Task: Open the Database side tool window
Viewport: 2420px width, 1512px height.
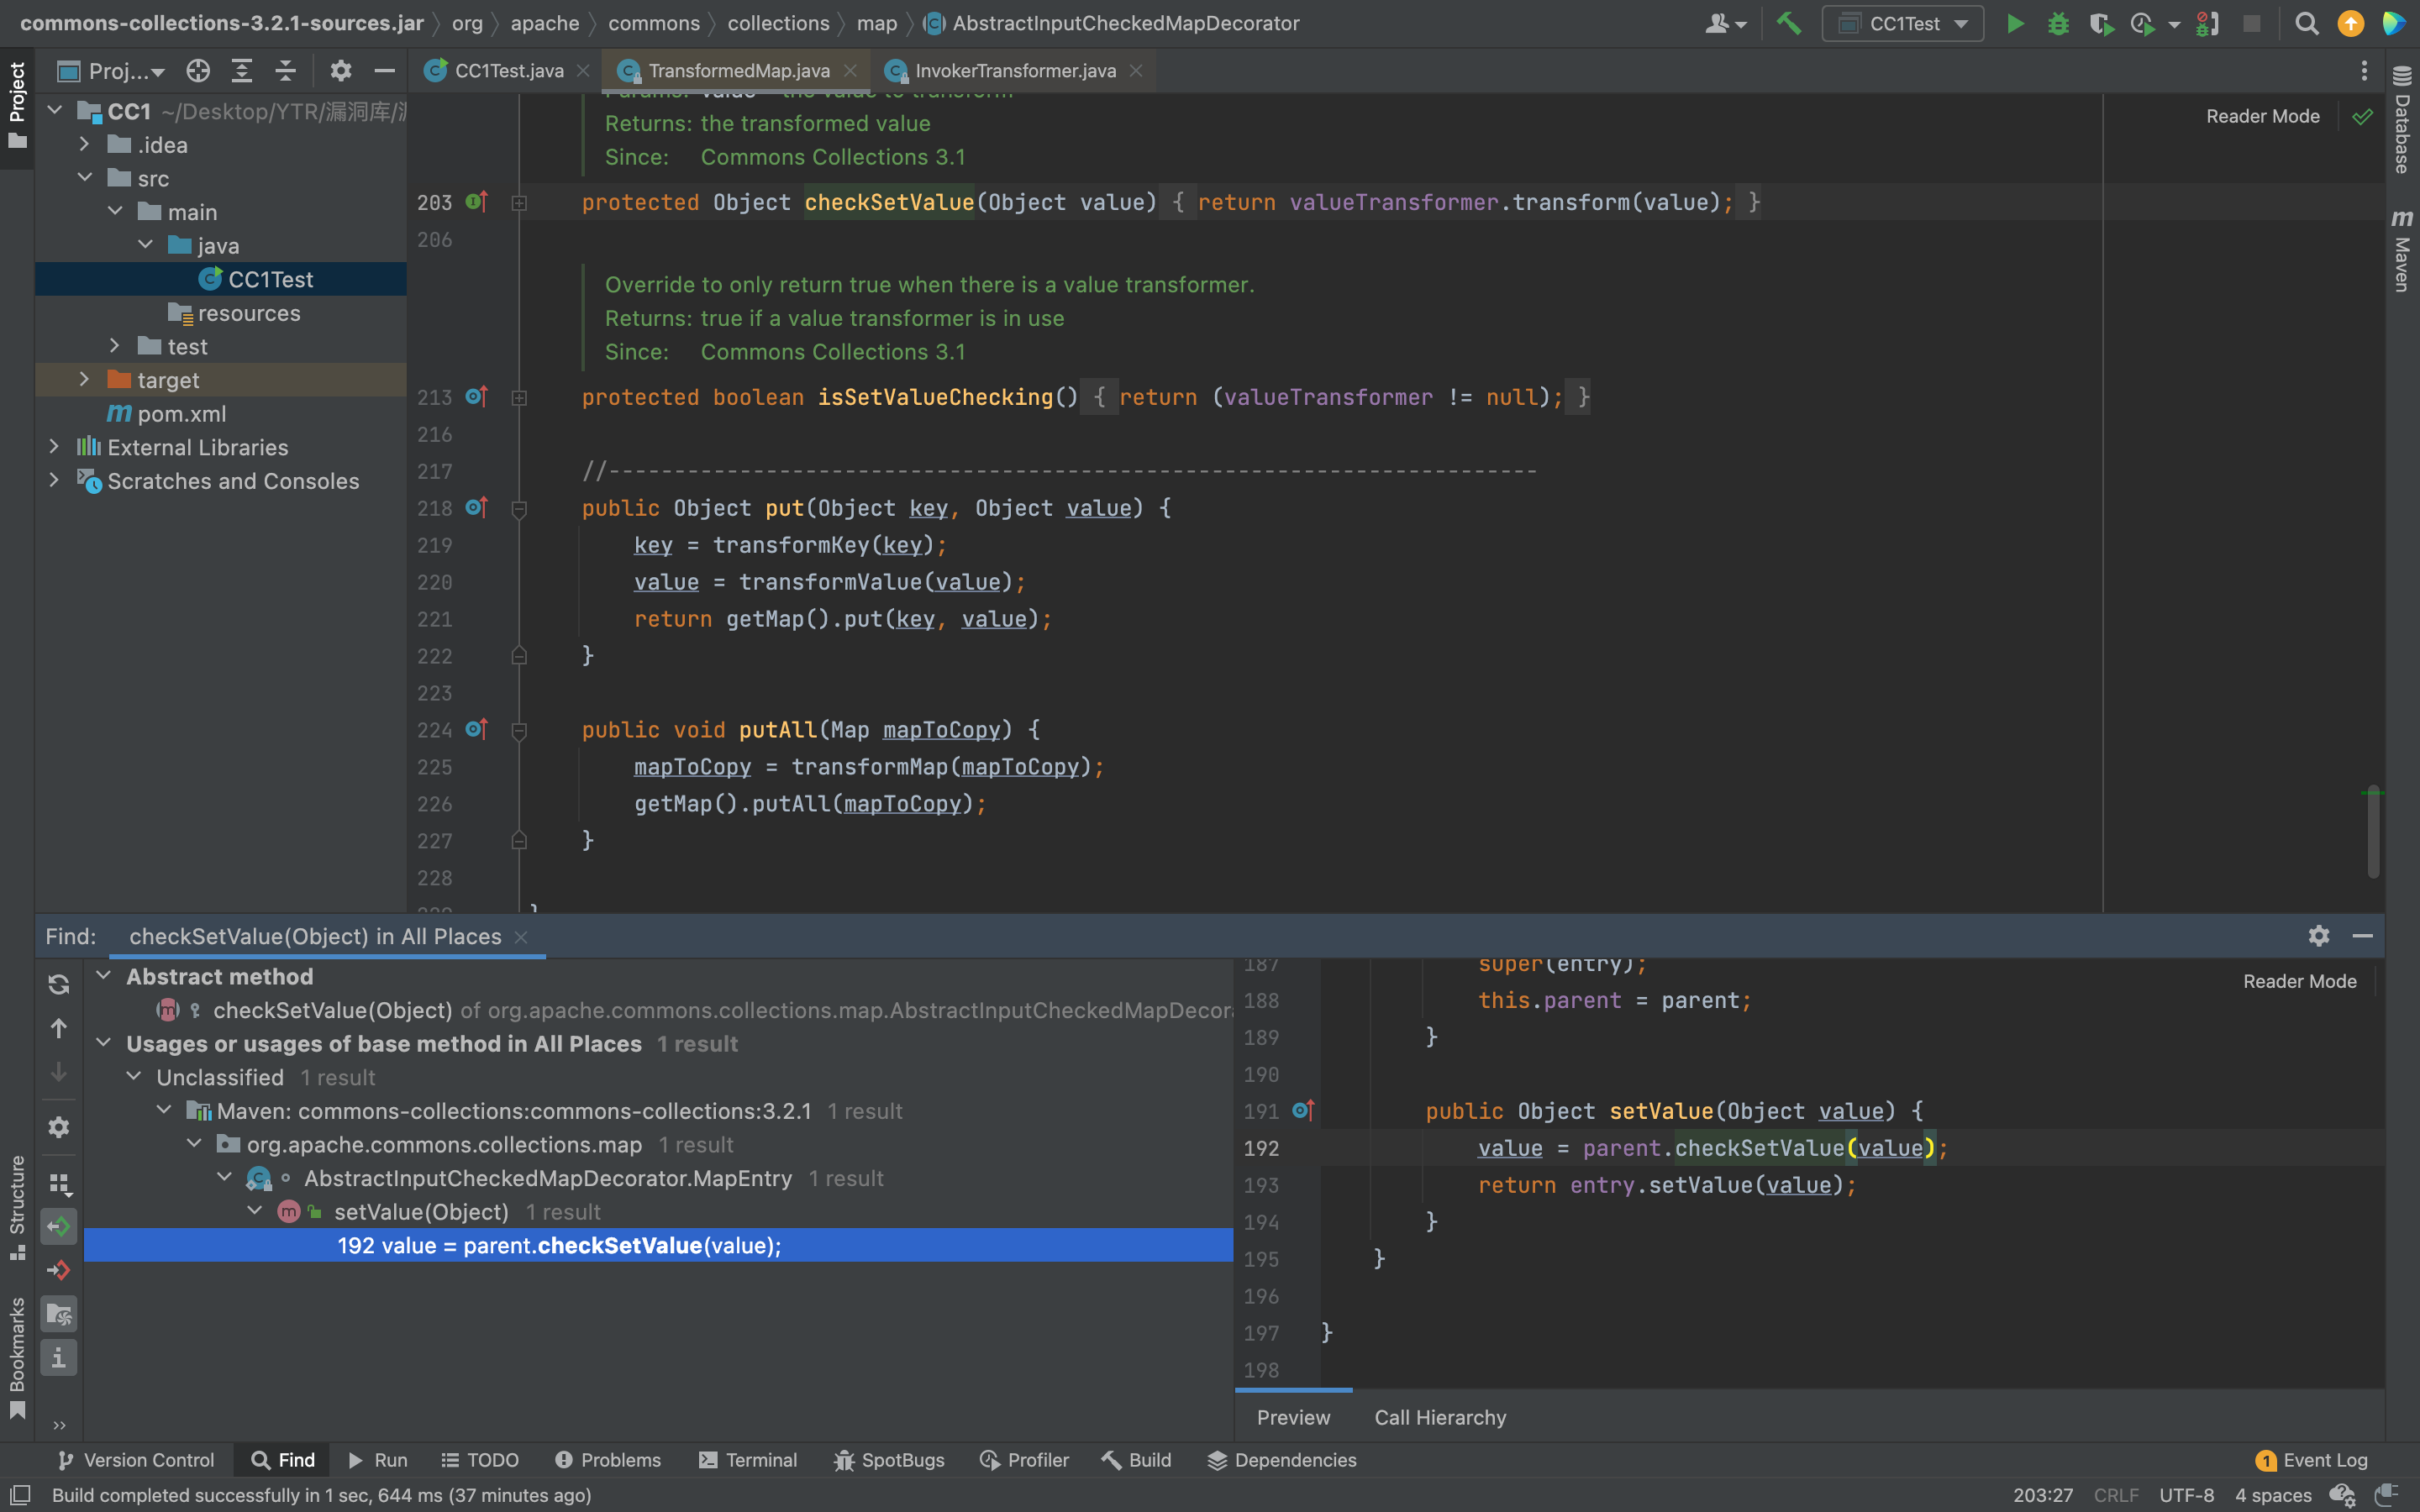Action: pyautogui.click(x=2402, y=120)
